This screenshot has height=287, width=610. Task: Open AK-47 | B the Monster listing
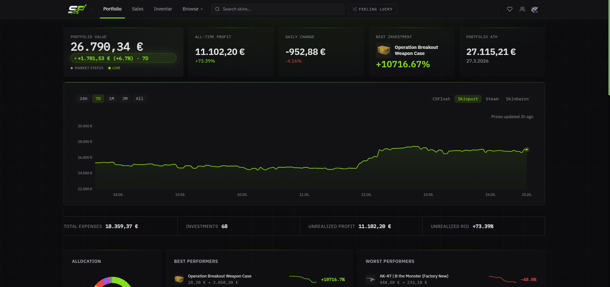point(414,276)
